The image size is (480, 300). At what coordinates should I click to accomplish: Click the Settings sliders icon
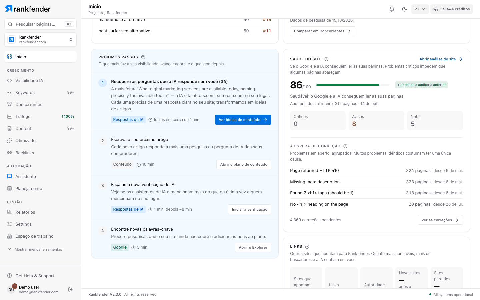pos(9,224)
